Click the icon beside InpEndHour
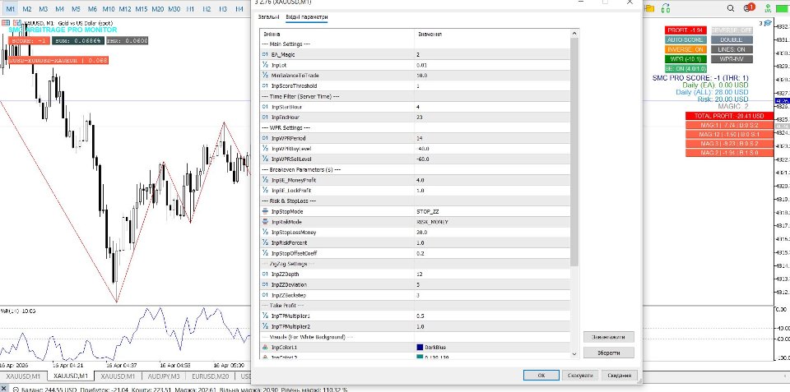790x392 pixels. [x=265, y=118]
